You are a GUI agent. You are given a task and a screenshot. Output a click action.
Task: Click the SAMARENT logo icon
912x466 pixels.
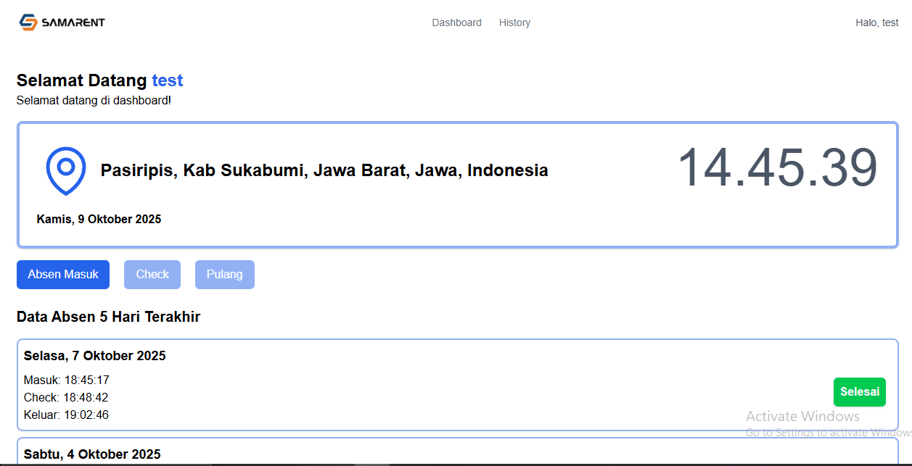(28, 22)
